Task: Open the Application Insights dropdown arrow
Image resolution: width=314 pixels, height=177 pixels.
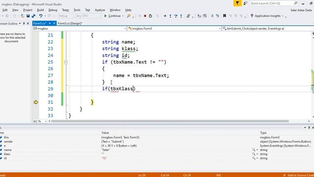Action: [x=283, y=16]
